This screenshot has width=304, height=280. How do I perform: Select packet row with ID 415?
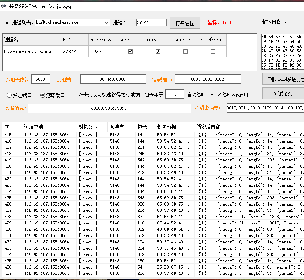153,135
